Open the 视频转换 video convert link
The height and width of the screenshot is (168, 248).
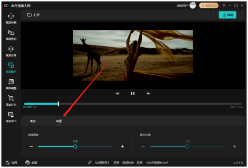pos(128,163)
